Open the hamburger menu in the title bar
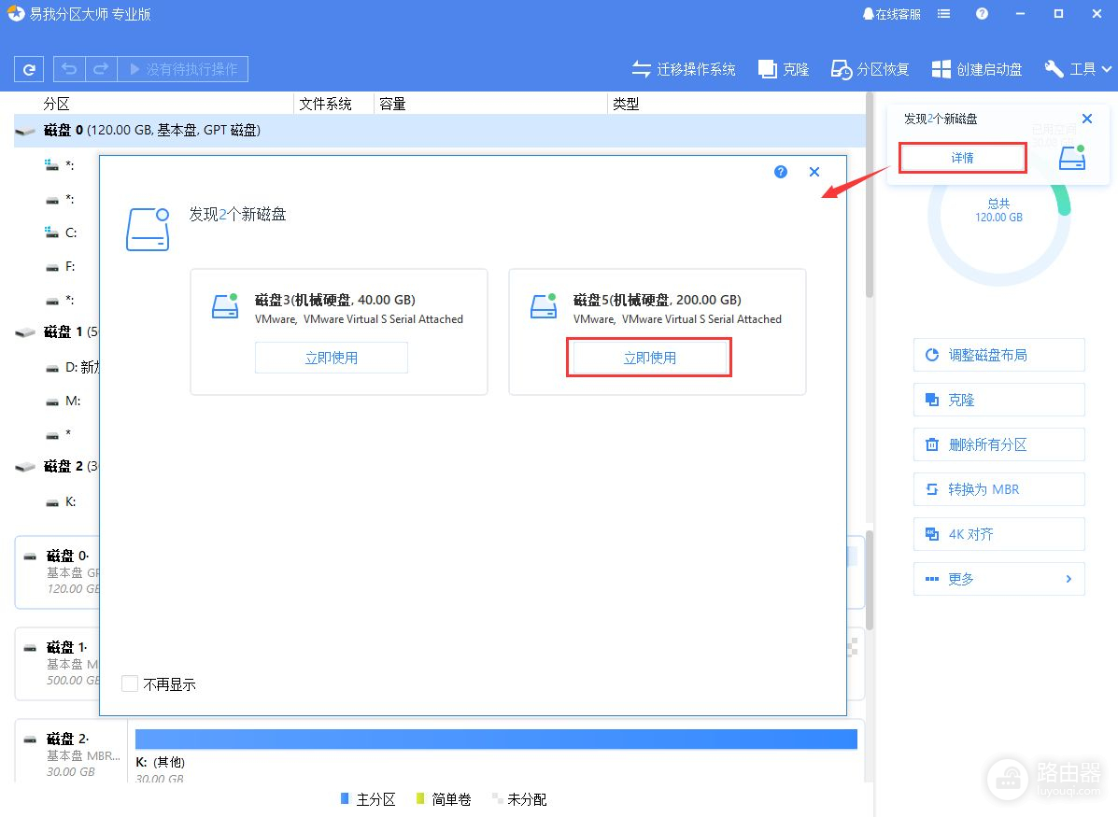The image size is (1118, 817). (x=944, y=14)
